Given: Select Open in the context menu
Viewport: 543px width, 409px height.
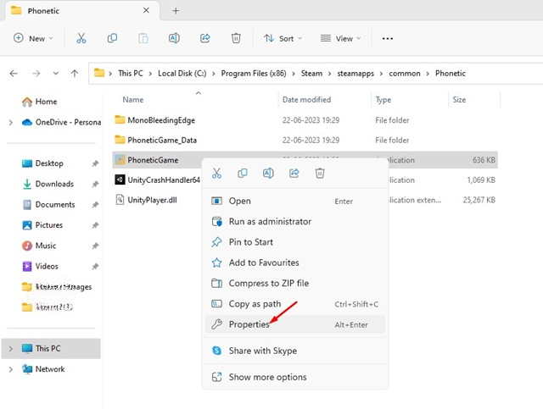Looking at the screenshot, I should click(x=294, y=201).
